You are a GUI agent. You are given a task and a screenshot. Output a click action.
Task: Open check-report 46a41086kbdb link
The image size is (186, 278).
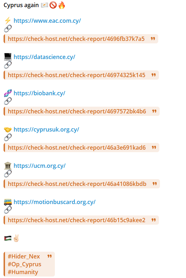click(x=77, y=184)
